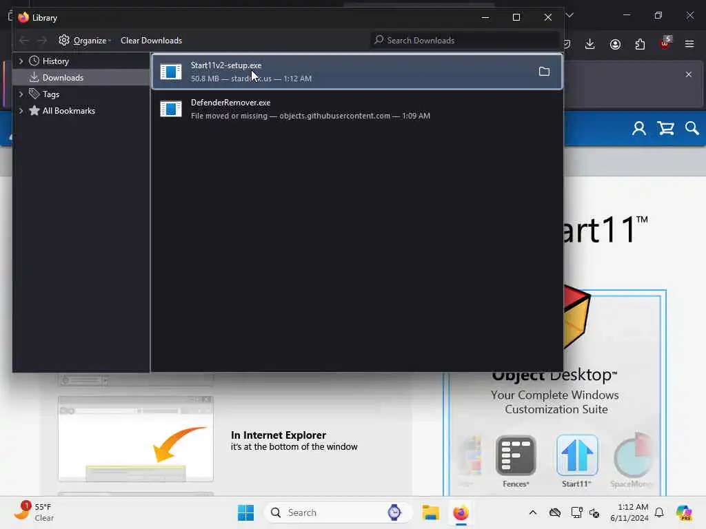
Task: Expand the Tags tree node
Action: [x=21, y=94]
